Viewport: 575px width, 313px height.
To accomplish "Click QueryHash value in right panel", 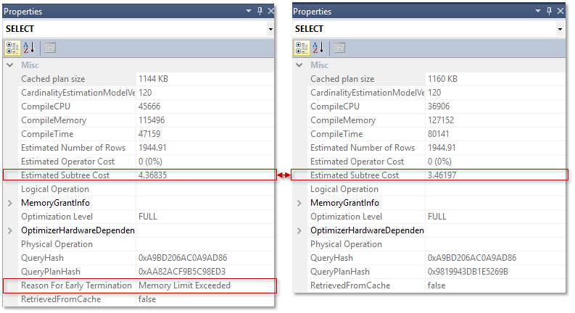I will tap(472, 258).
